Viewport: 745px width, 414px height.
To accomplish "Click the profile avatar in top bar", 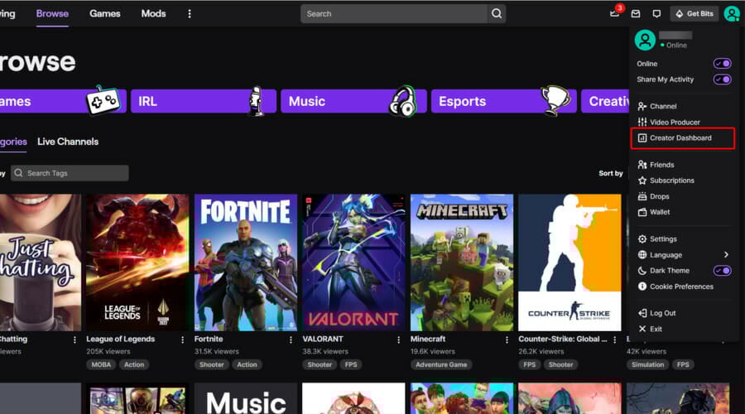I will coord(732,14).
